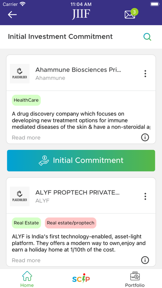Open more options for ALYF PROPTECH

[x=145, y=197]
